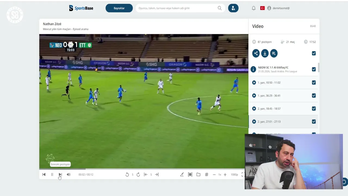Screen dimensions: 348x196
Task: Extend episode end by 5 seconds
Action: (157, 174)
